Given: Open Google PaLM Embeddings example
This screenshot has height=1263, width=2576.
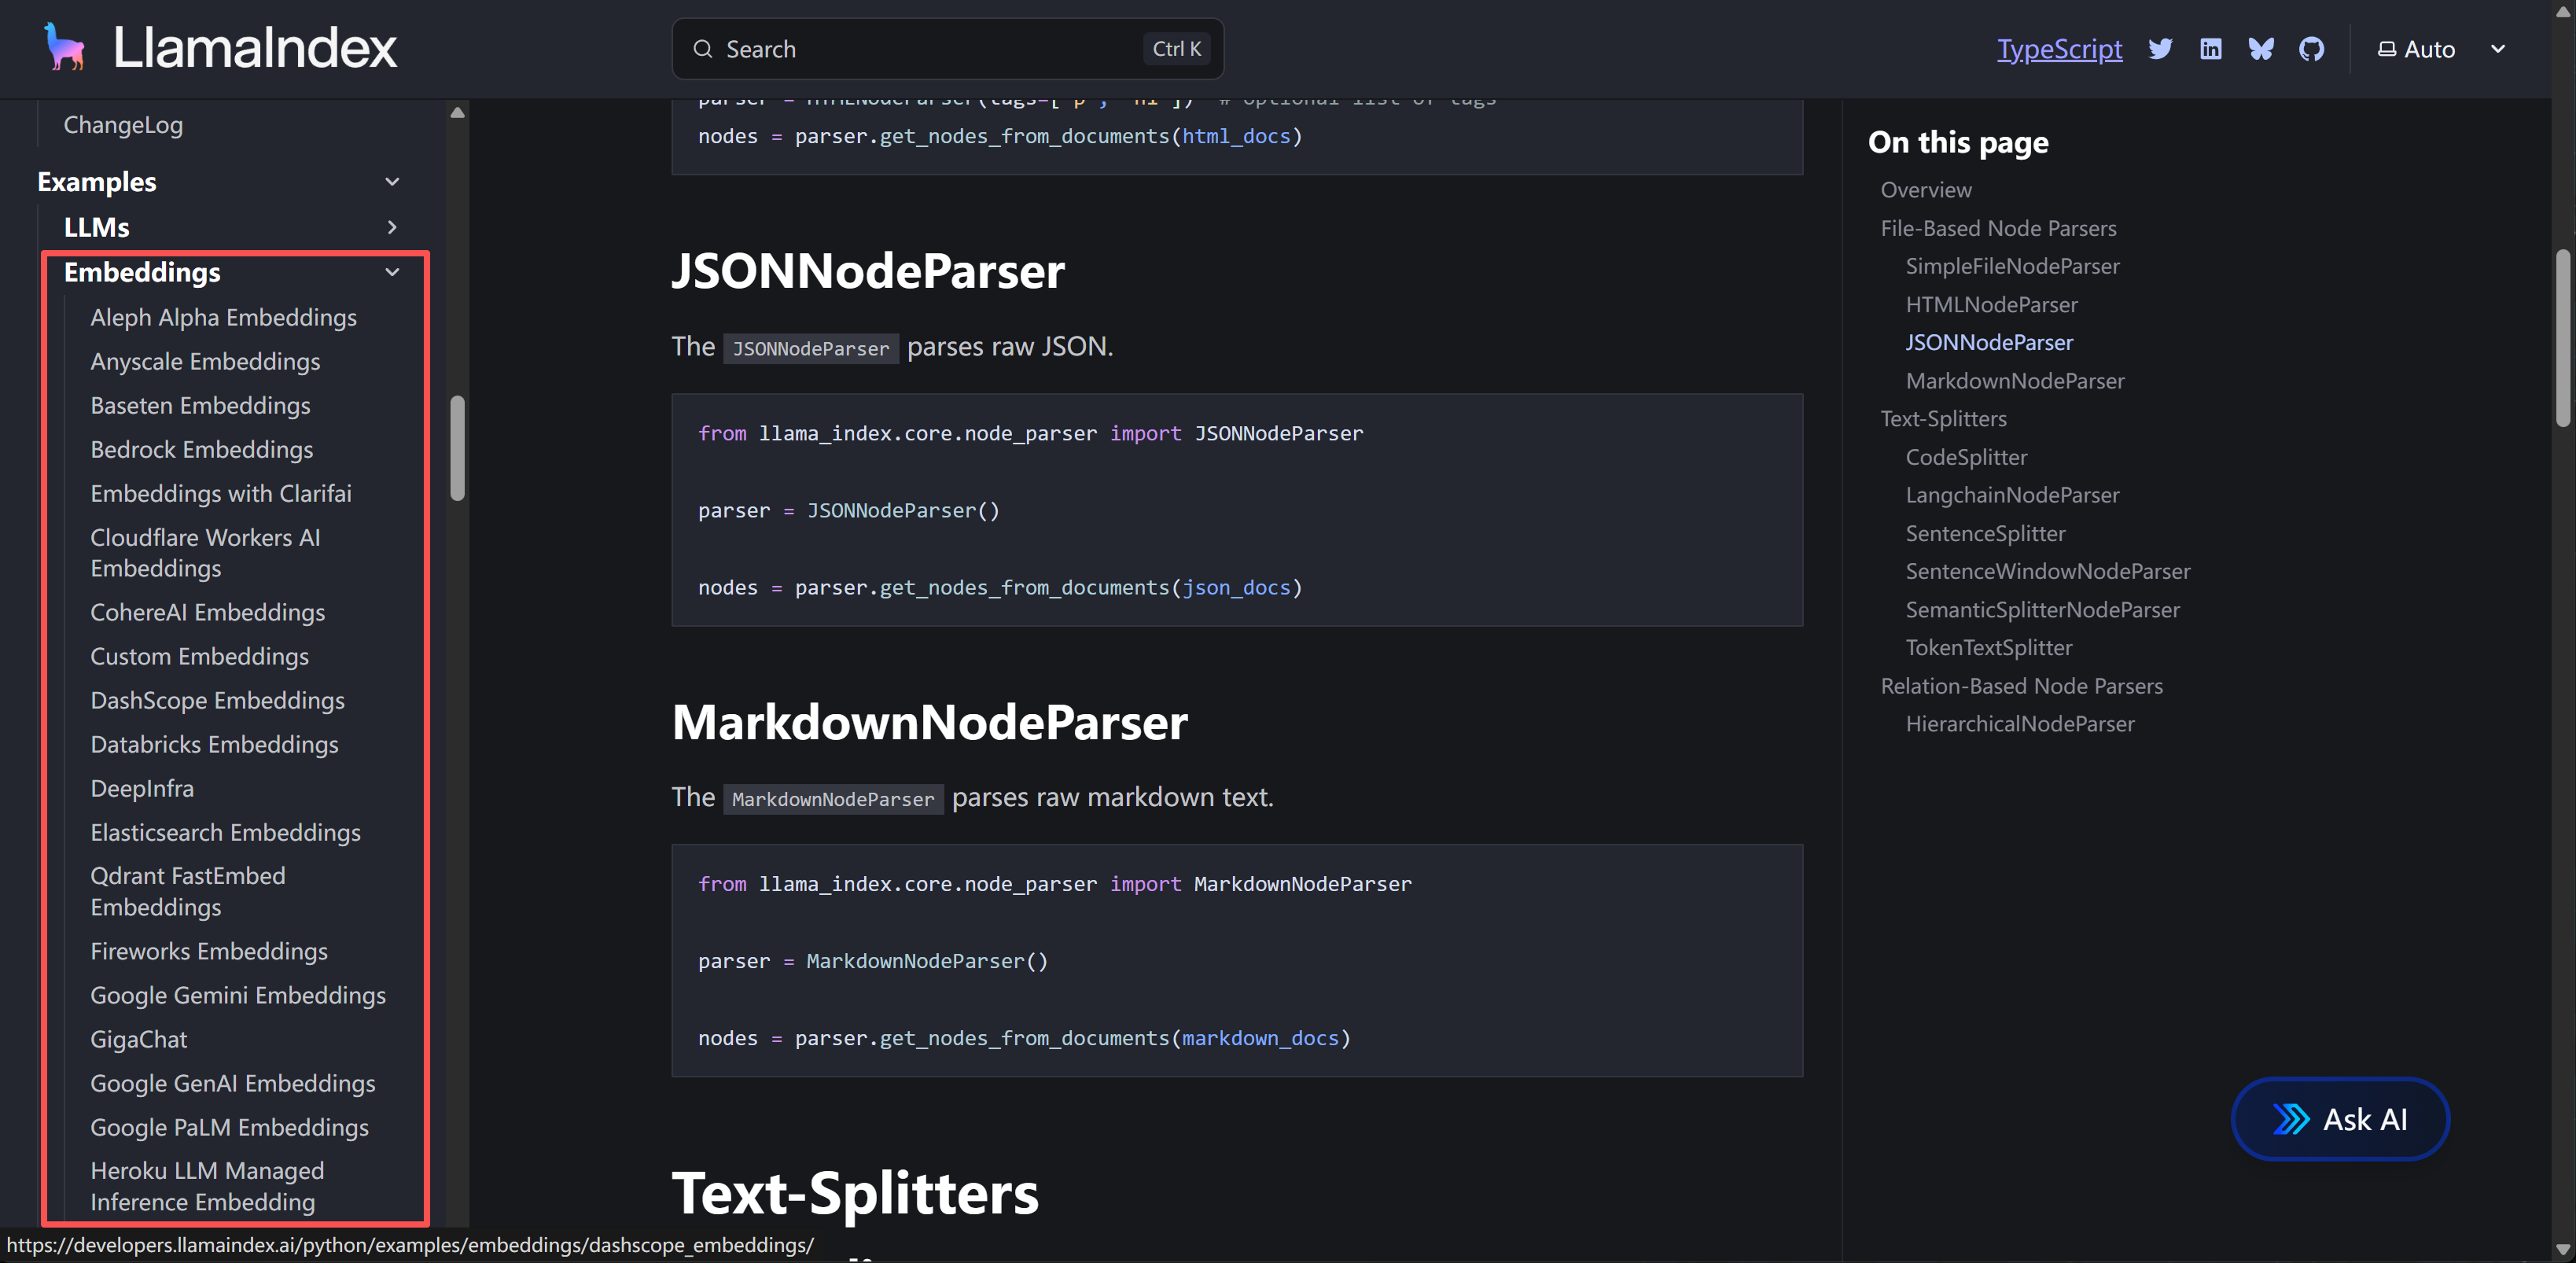Looking at the screenshot, I should click(229, 1127).
